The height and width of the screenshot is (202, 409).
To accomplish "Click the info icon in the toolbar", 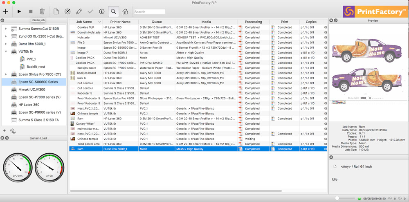I will pyautogui.click(x=102, y=12).
